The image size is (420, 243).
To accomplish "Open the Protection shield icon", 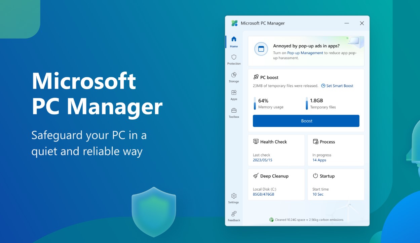I will (234, 57).
